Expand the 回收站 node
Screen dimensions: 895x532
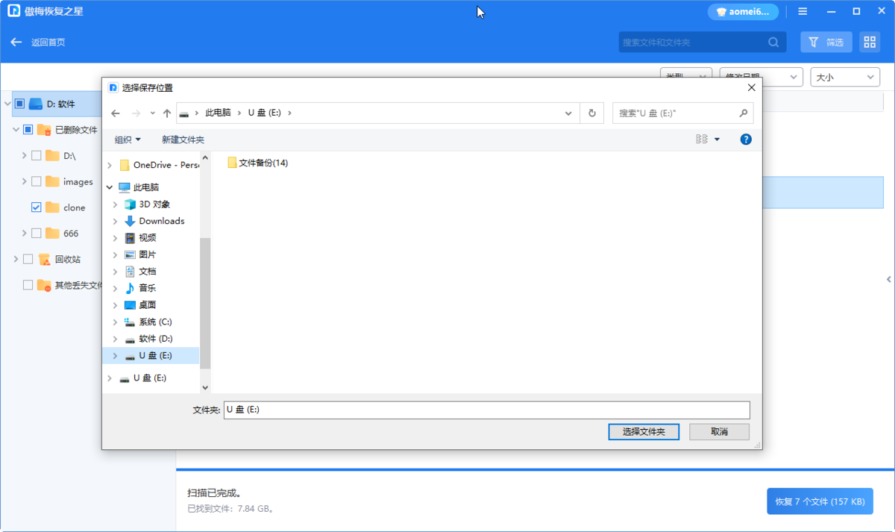click(16, 259)
